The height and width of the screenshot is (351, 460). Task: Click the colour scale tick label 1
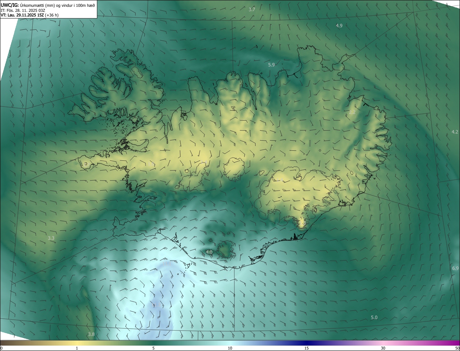click(x=77, y=348)
